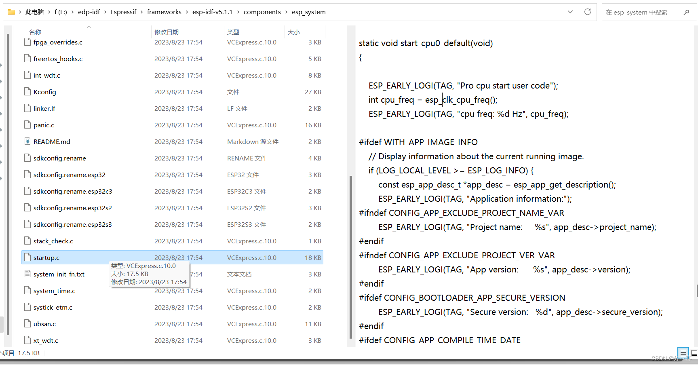
Task: Click 17.5 KB status bar text
Action: pos(29,353)
